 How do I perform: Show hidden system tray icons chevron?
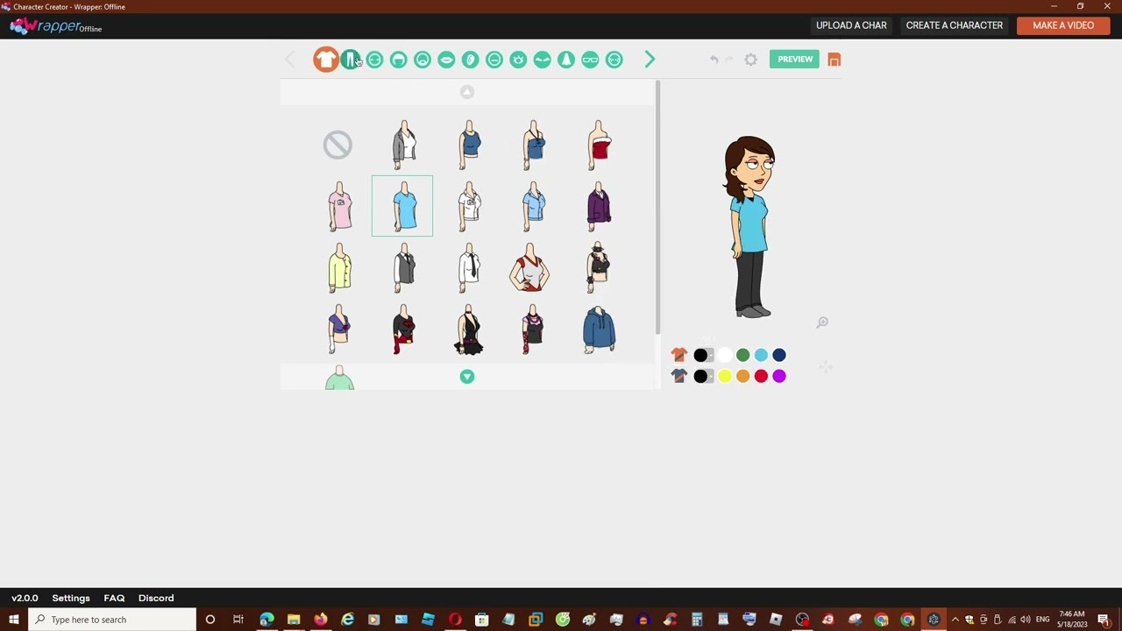point(955,620)
